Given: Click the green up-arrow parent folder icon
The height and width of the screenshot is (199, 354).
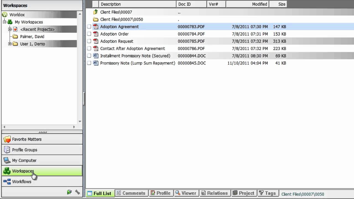Looking at the screenshot, I should pyautogui.click(x=96, y=12).
